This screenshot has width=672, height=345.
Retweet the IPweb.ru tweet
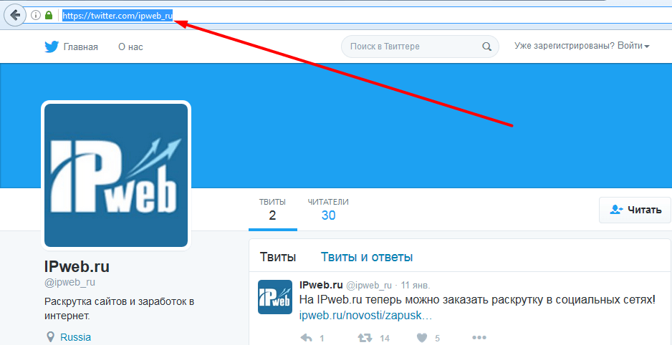pyautogui.click(x=365, y=337)
